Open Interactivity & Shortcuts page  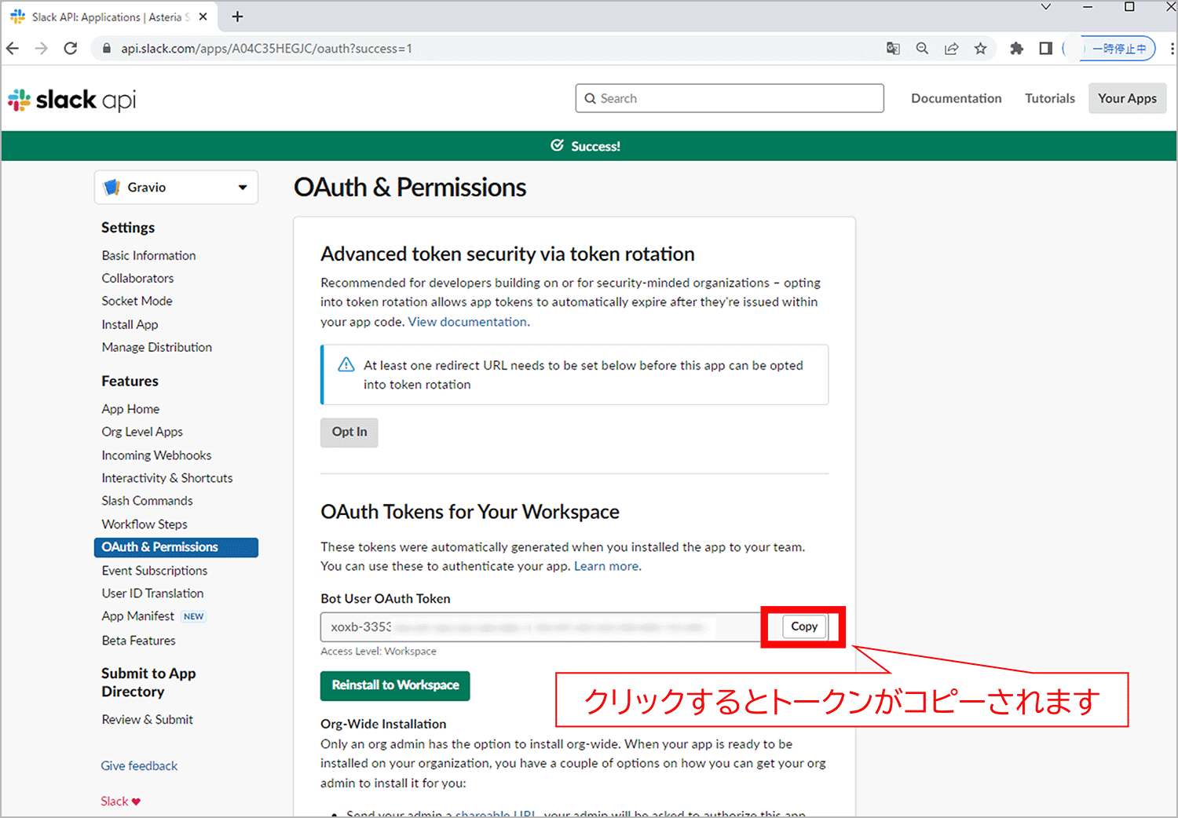tap(166, 478)
